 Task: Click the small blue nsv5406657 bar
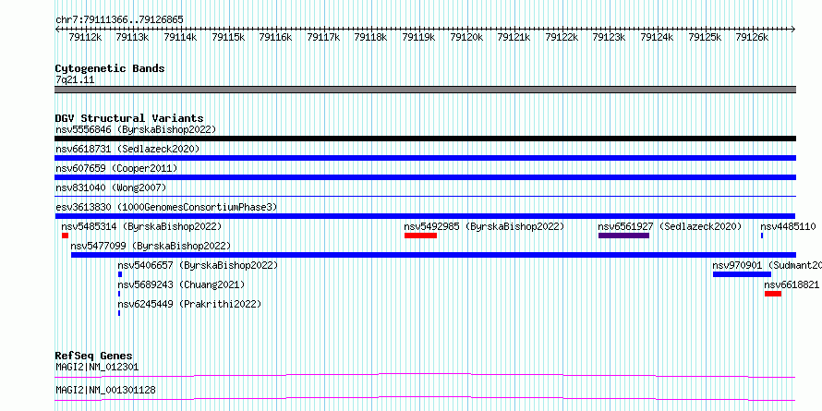[120, 274]
